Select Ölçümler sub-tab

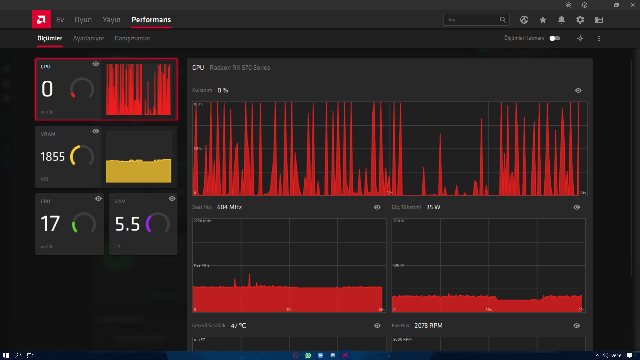click(50, 38)
